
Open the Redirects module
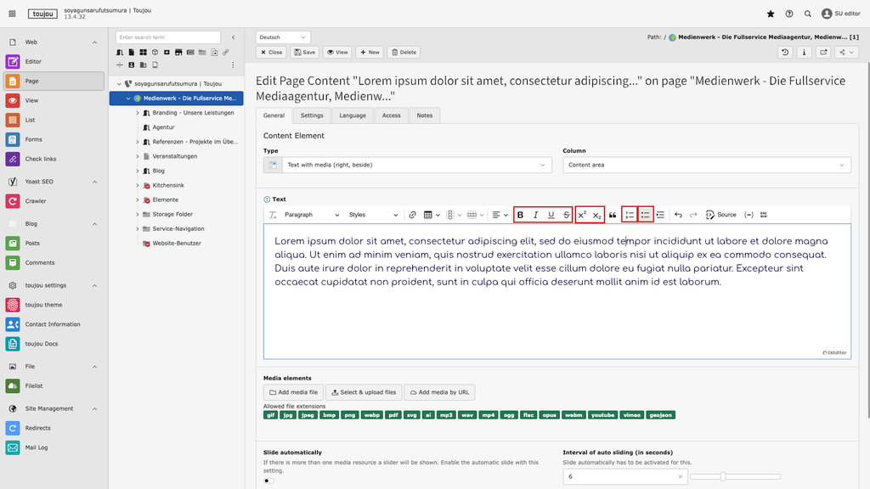tap(54, 428)
